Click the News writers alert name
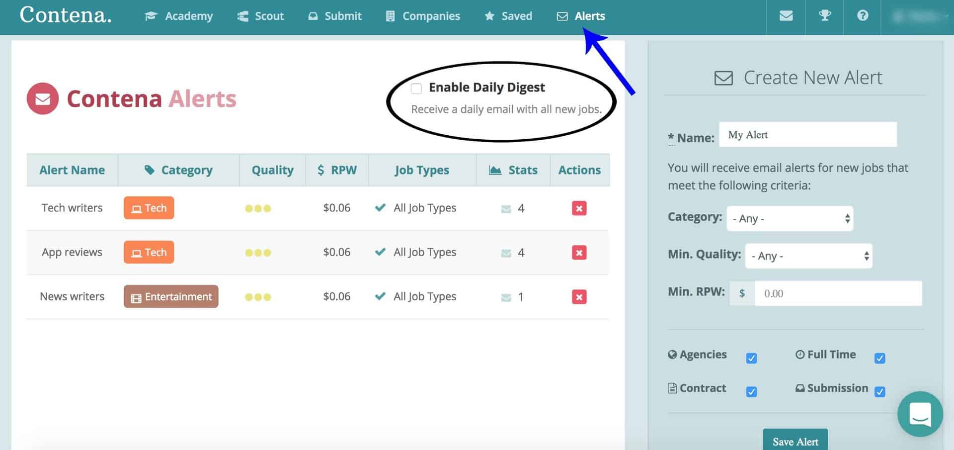Screen dimensions: 954x450 pyautogui.click(x=72, y=296)
